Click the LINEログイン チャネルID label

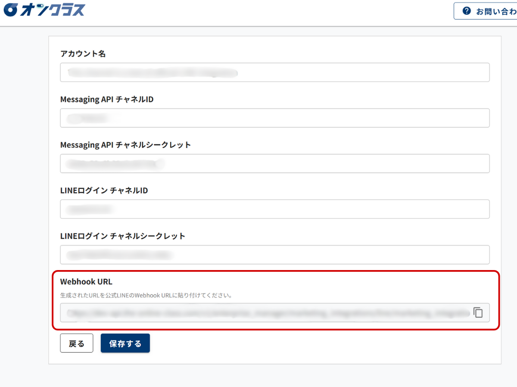(x=104, y=190)
